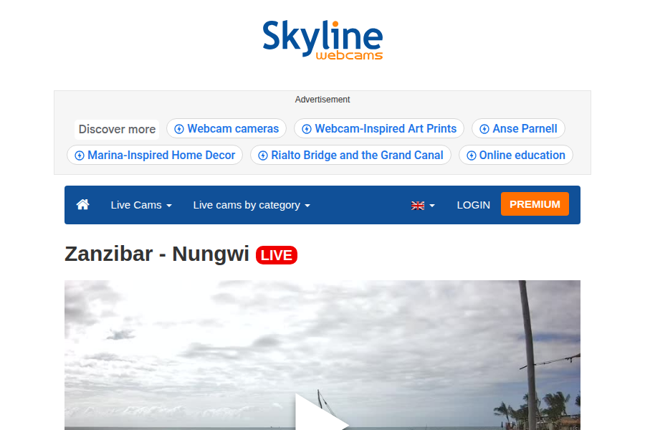Expand Live cams by category menu

[252, 205]
